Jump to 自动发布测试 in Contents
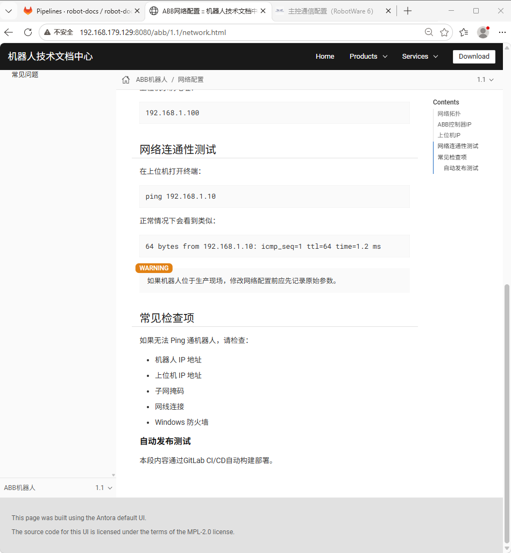This screenshot has height=553, width=511. pyautogui.click(x=460, y=168)
